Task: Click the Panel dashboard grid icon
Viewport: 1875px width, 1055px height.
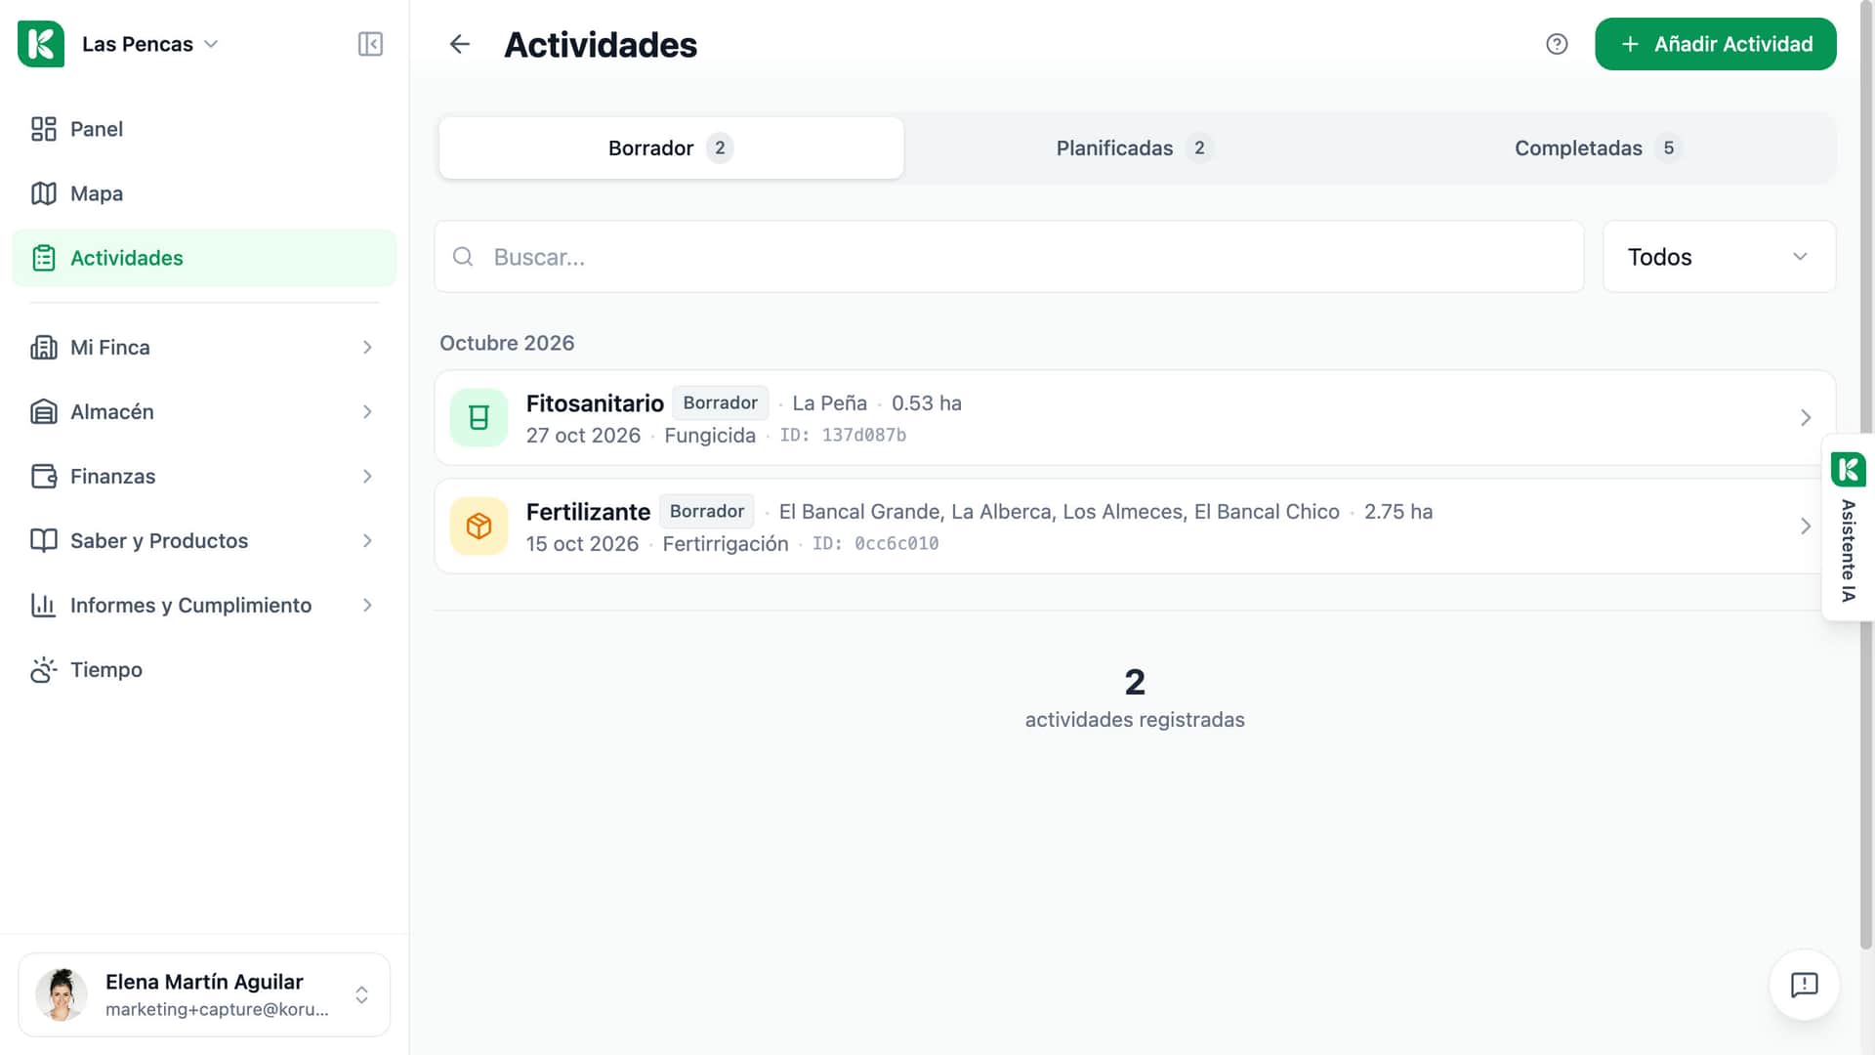Action: [x=44, y=129]
